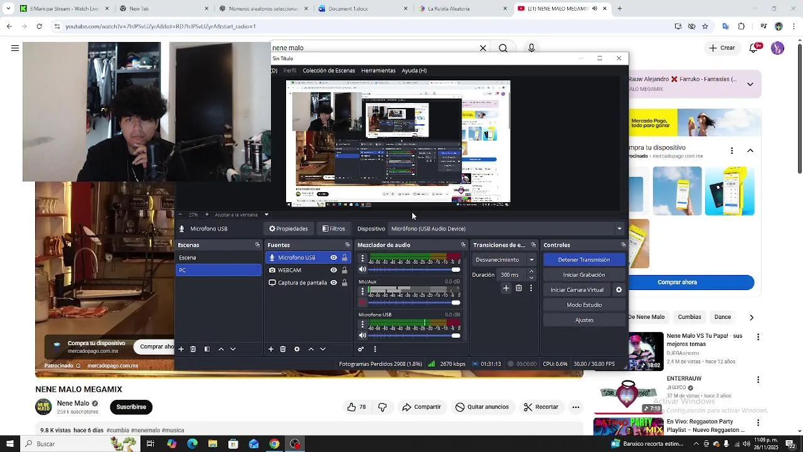Click YouTube voice search microphone icon
The width and height of the screenshot is (803, 452).
tap(531, 48)
